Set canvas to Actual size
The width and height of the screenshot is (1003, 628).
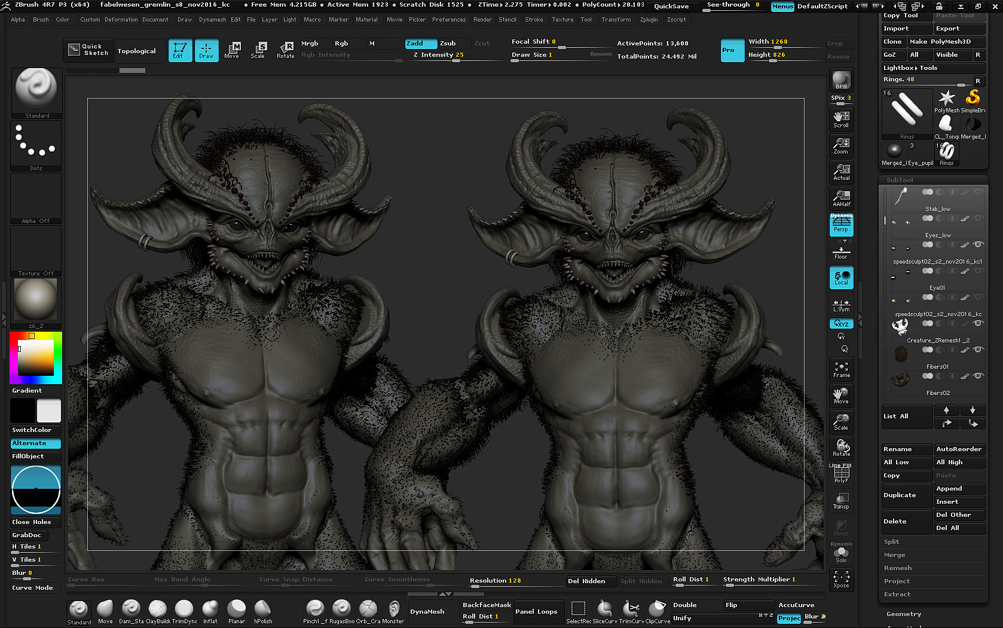click(841, 172)
